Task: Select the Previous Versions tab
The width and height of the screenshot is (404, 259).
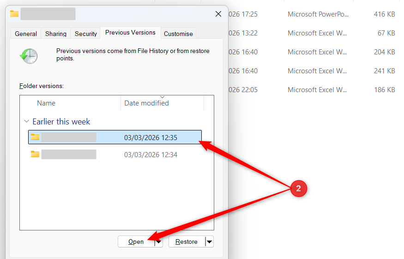Action: pyautogui.click(x=130, y=33)
